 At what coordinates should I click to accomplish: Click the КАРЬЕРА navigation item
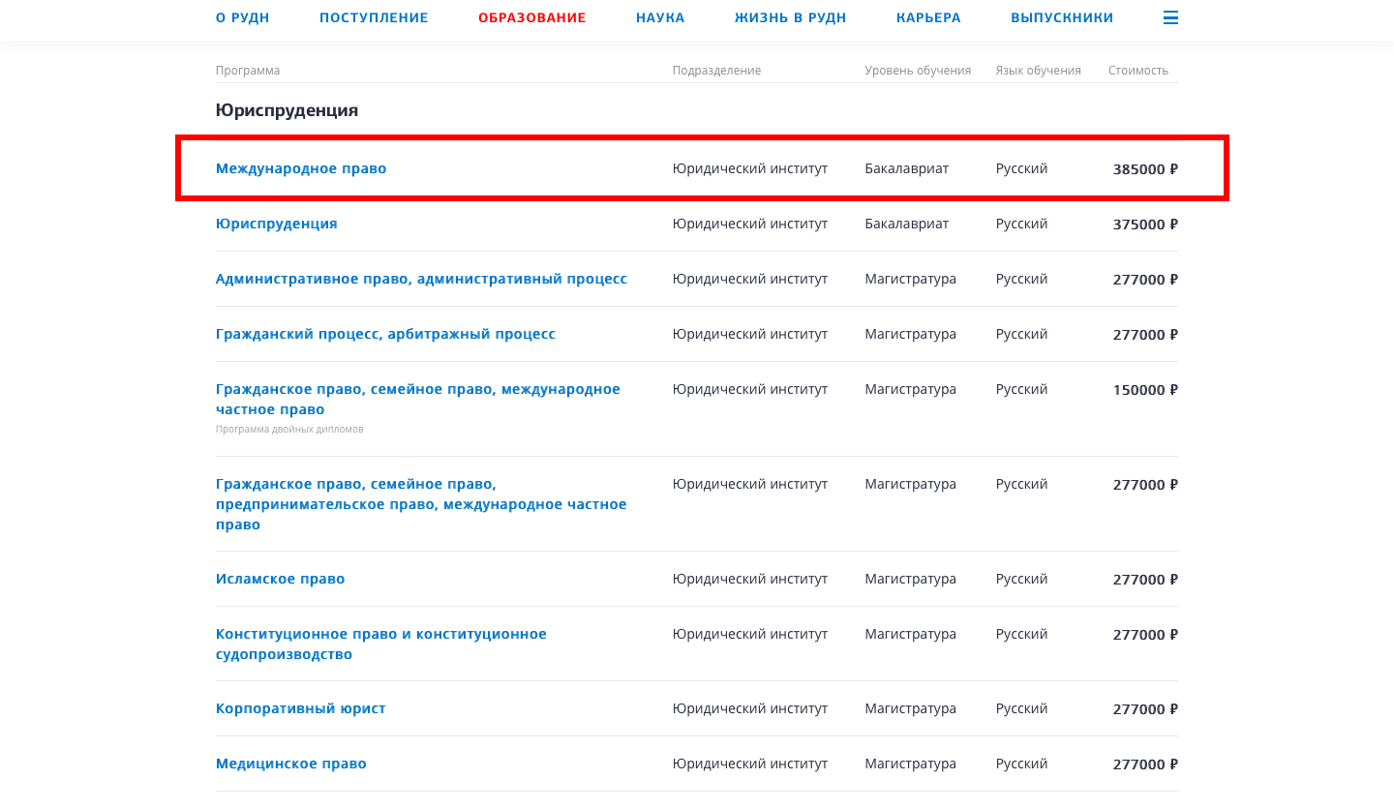[928, 17]
